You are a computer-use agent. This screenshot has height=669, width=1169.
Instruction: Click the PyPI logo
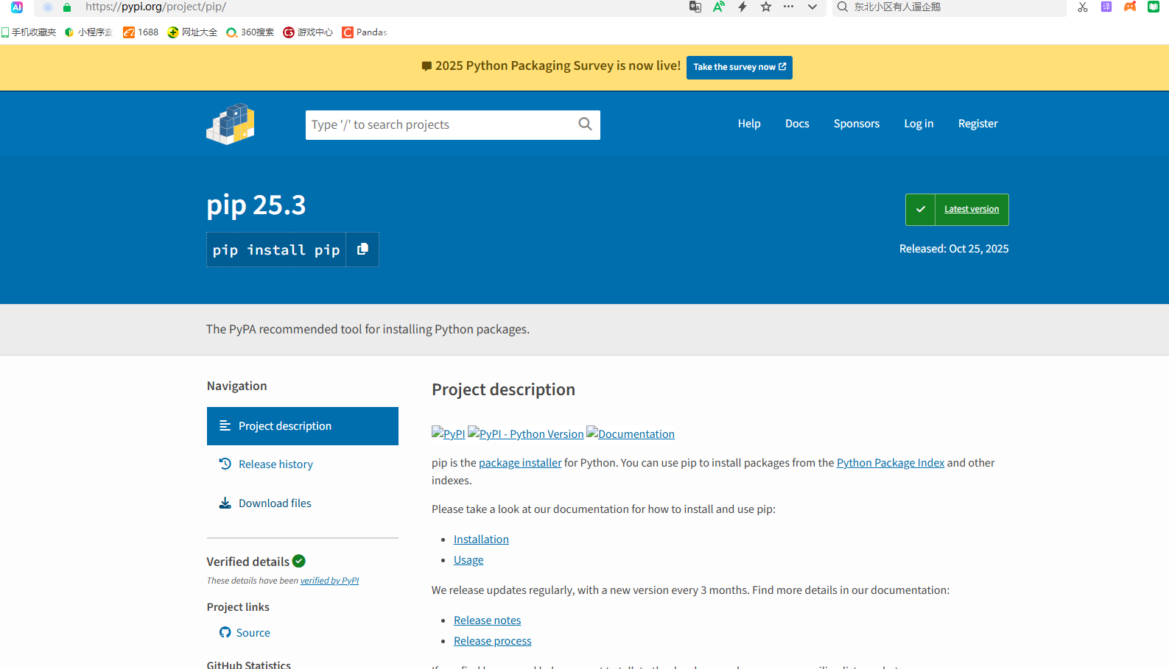click(231, 124)
